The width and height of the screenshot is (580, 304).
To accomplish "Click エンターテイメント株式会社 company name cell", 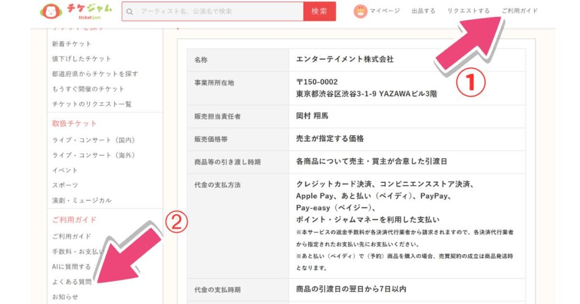I will point(345,59).
